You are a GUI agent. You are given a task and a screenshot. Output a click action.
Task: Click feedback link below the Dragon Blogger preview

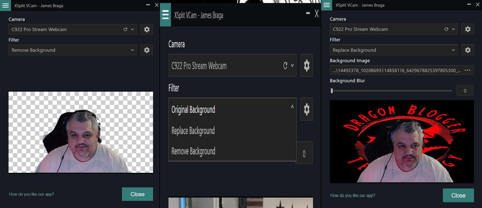tap(353, 195)
